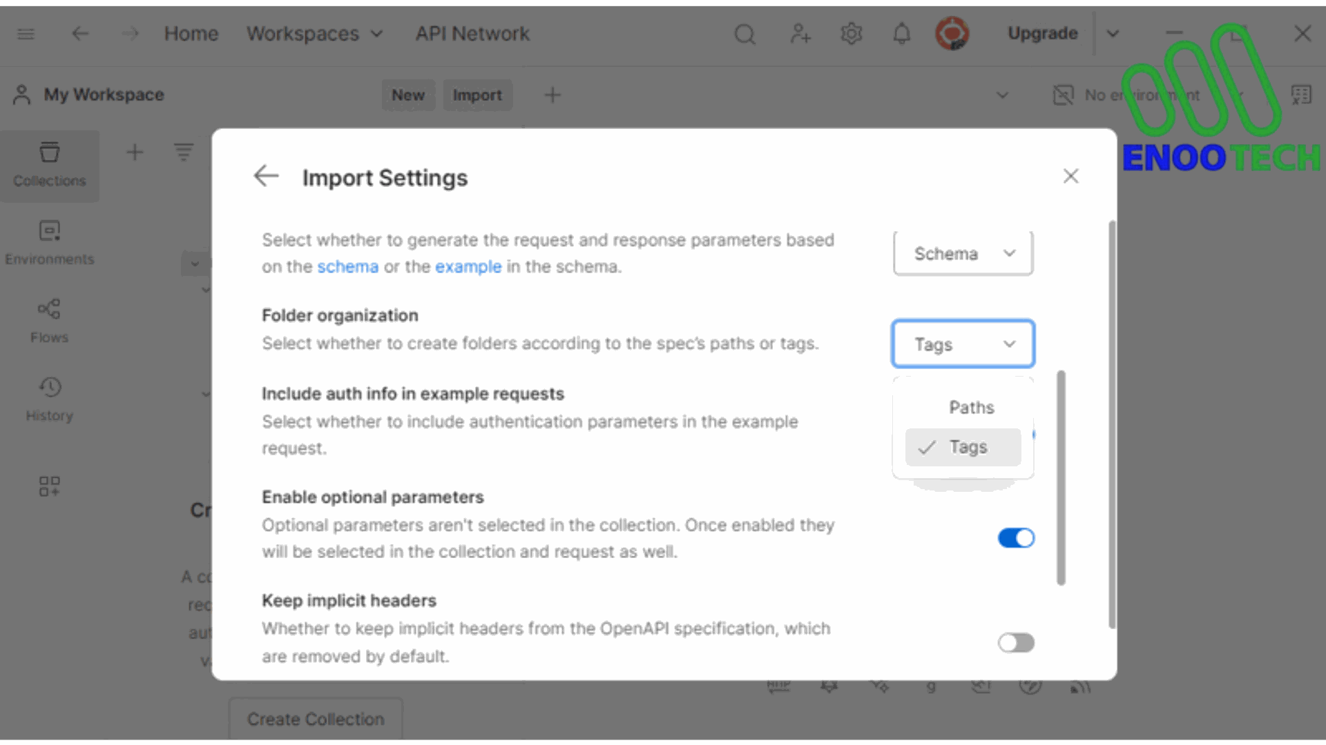This screenshot has height=745, width=1326.
Task: Follow the blue example link
Action: point(468,267)
